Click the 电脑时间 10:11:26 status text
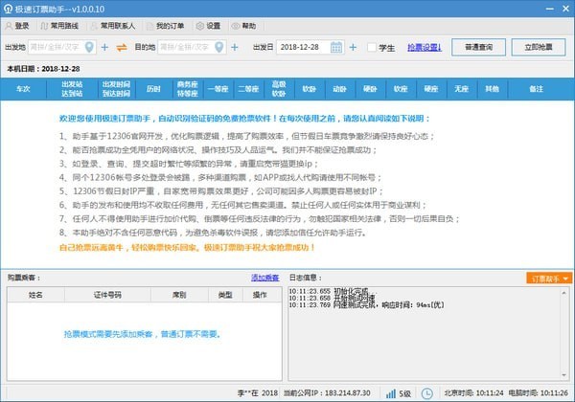575x402 pixels. [x=538, y=393]
